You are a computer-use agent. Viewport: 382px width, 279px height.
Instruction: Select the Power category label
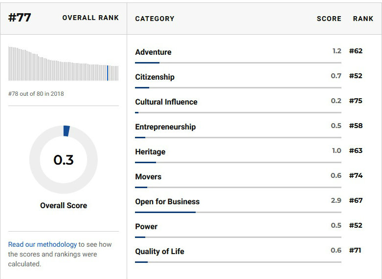click(x=146, y=227)
